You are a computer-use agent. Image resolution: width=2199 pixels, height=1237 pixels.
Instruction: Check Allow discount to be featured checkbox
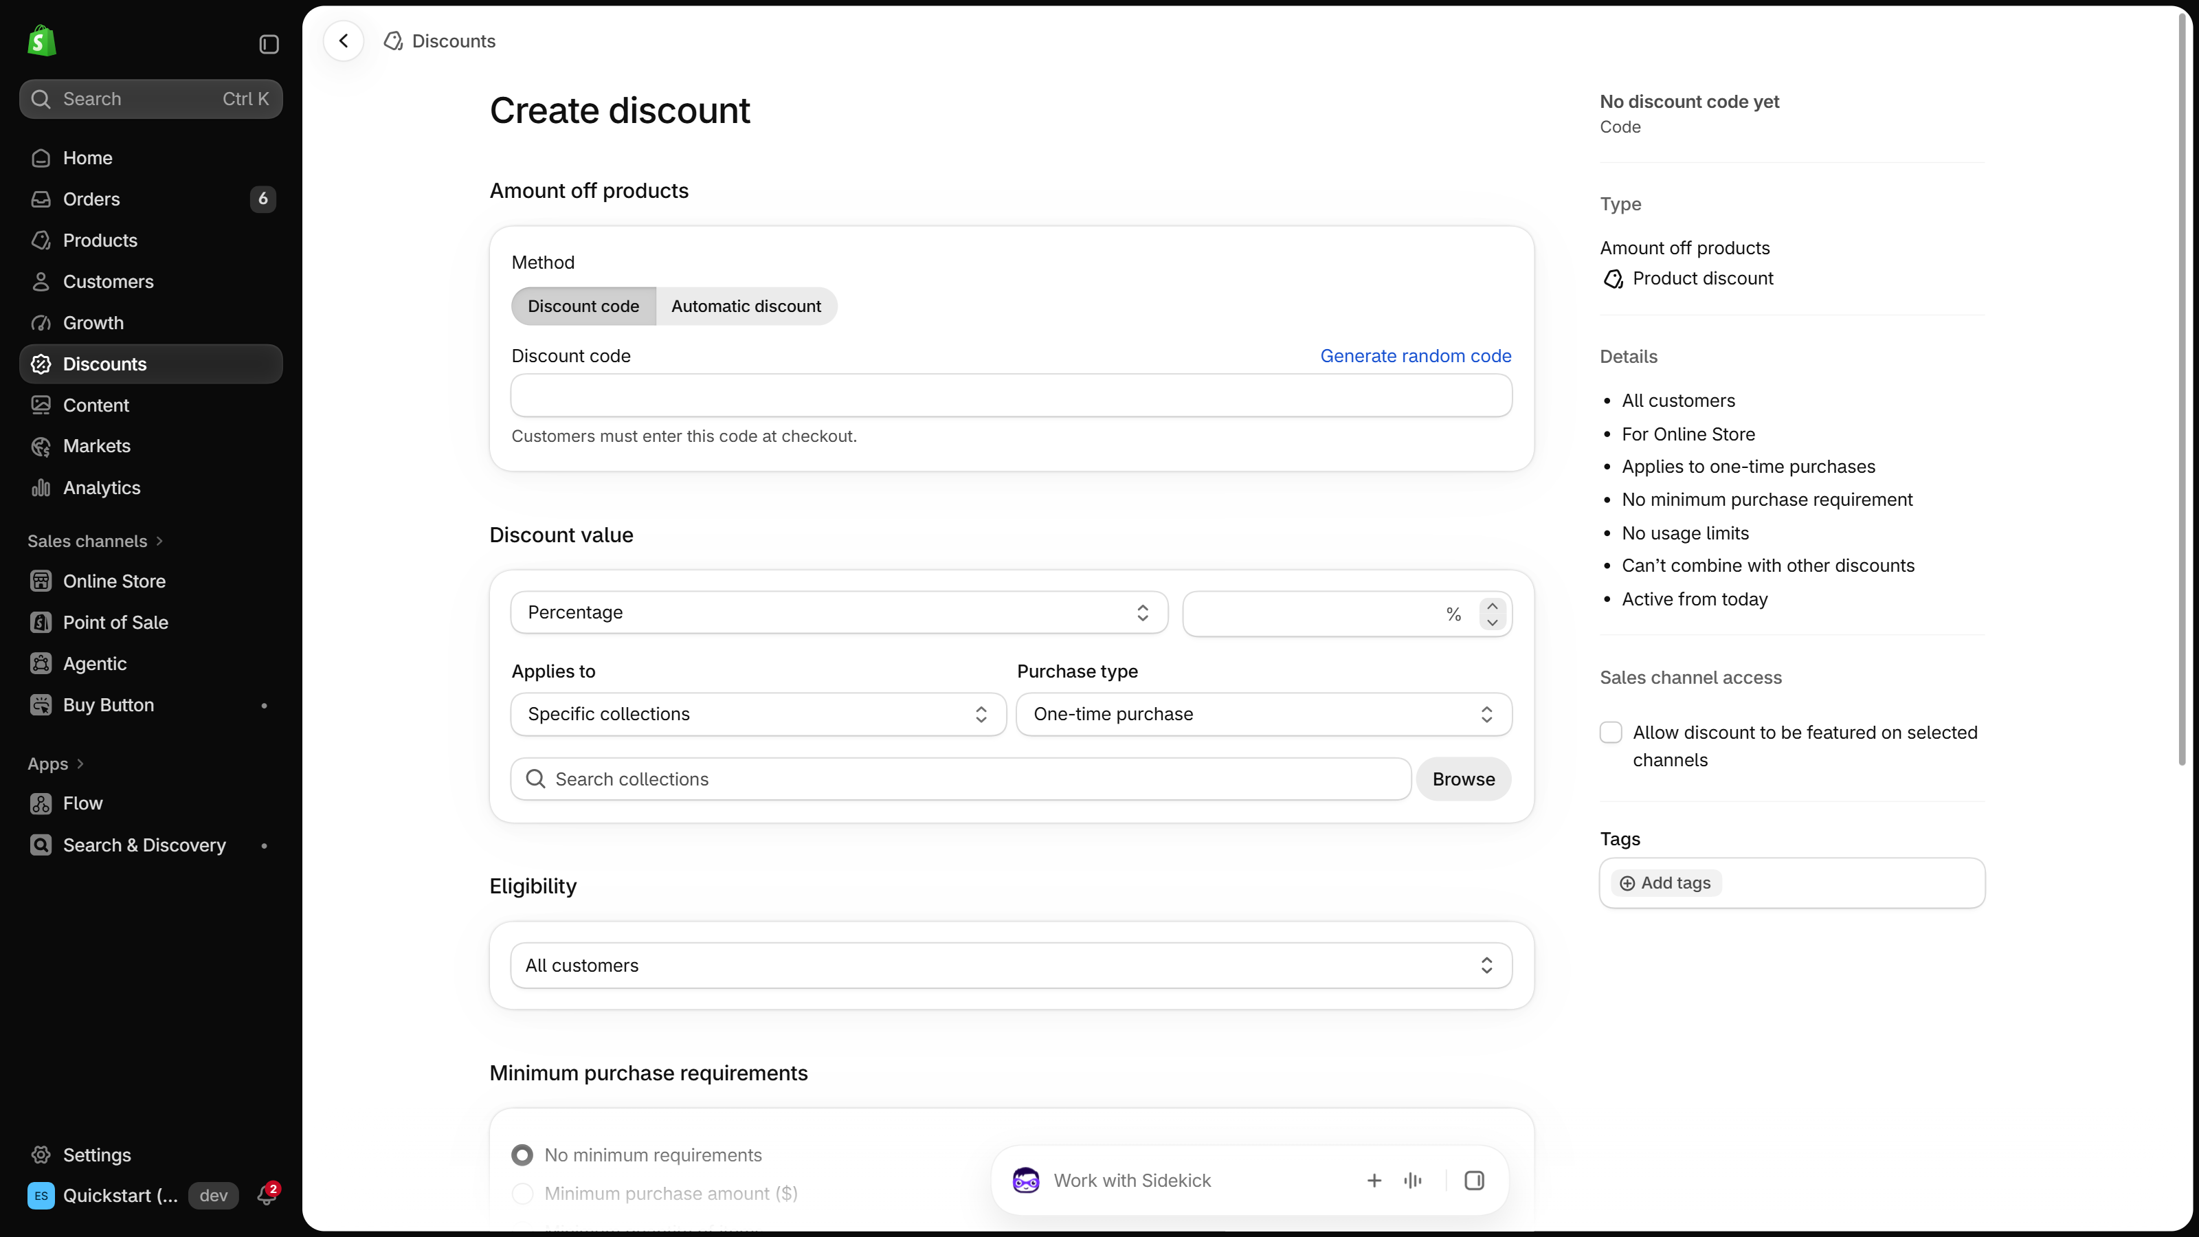click(x=1611, y=733)
